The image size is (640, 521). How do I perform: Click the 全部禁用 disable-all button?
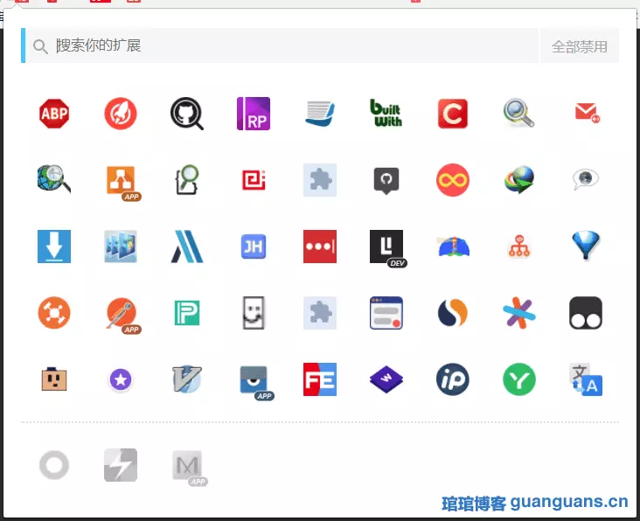click(579, 46)
